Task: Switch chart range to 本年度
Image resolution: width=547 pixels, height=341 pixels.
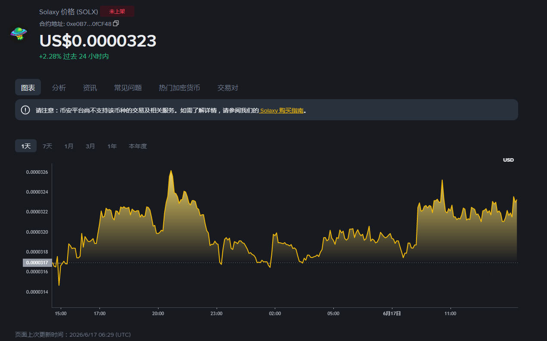Action: pos(138,146)
